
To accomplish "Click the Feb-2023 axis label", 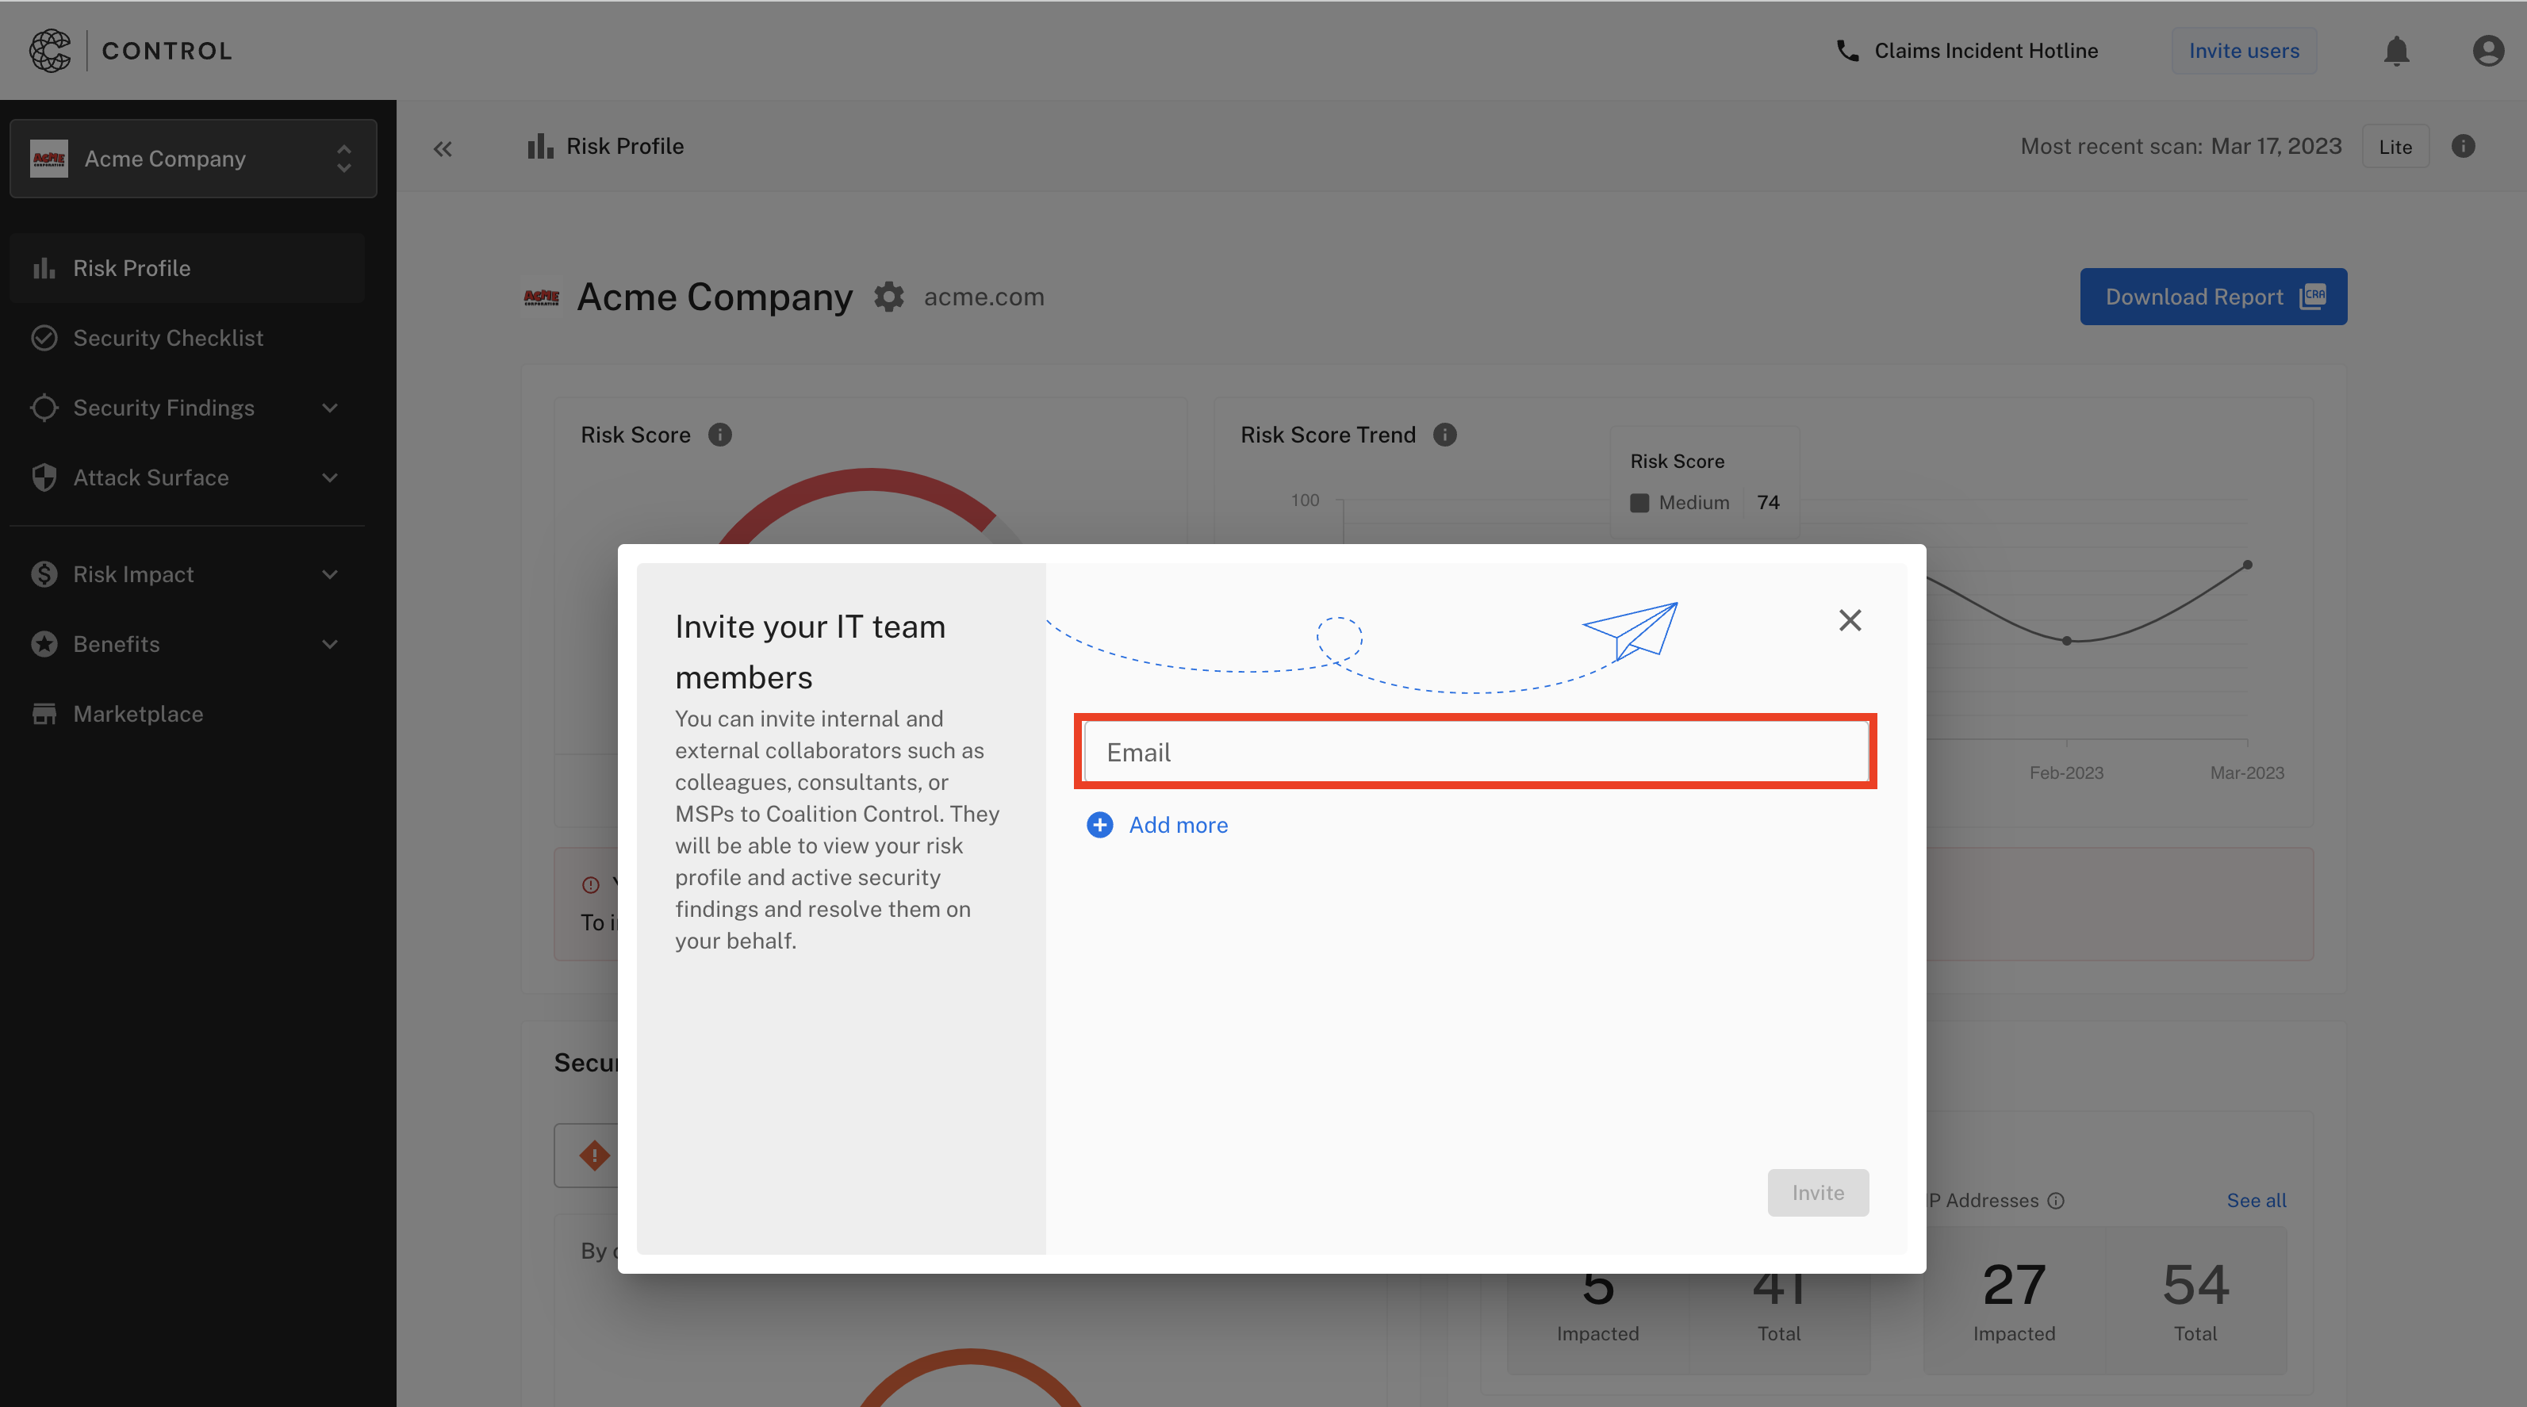I will 2066,773.
